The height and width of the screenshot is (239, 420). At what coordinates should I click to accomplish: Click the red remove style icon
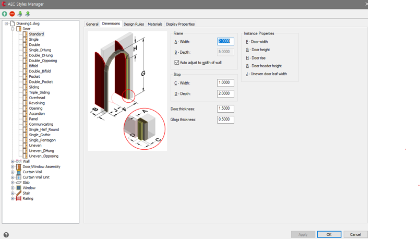12,14
